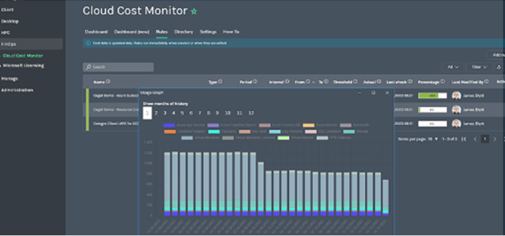Open Microsoft Licensing in sidebar
The image size is (505, 236).
[x=23, y=66]
